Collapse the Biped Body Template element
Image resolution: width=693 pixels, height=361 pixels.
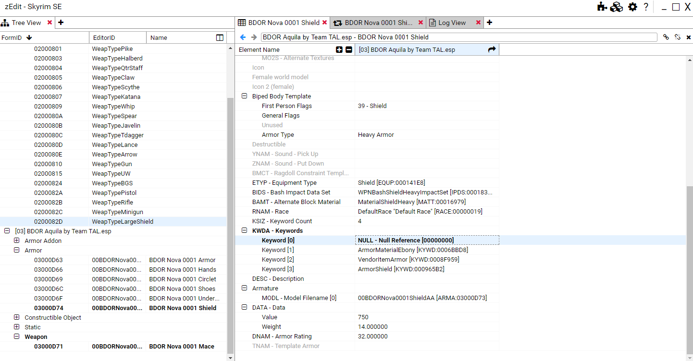point(244,96)
